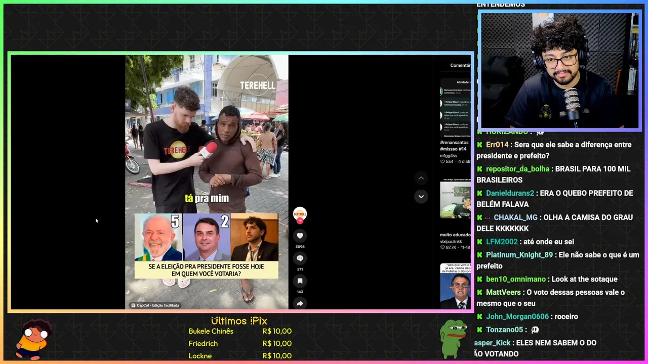
Task: Click the streamer webcam feed
Action: pos(559,70)
